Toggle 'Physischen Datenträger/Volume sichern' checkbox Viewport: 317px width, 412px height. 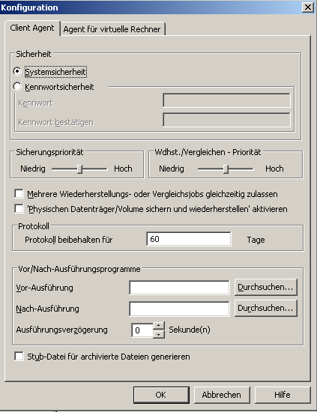tap(19, 209)
